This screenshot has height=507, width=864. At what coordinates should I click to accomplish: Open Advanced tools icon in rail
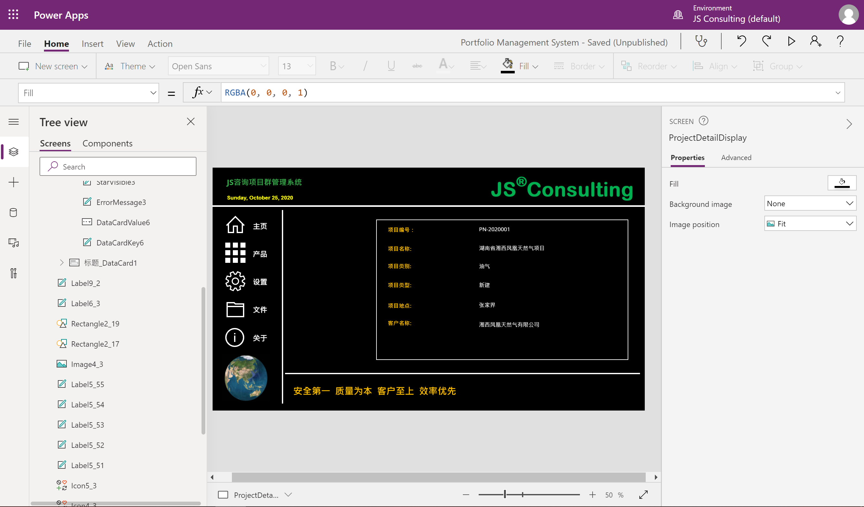14,273
